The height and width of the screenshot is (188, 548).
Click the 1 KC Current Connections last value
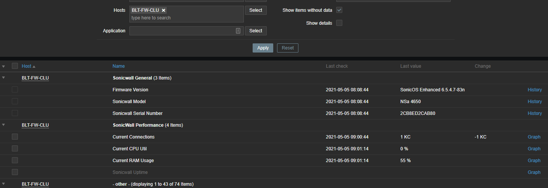(x=405, y=137)
